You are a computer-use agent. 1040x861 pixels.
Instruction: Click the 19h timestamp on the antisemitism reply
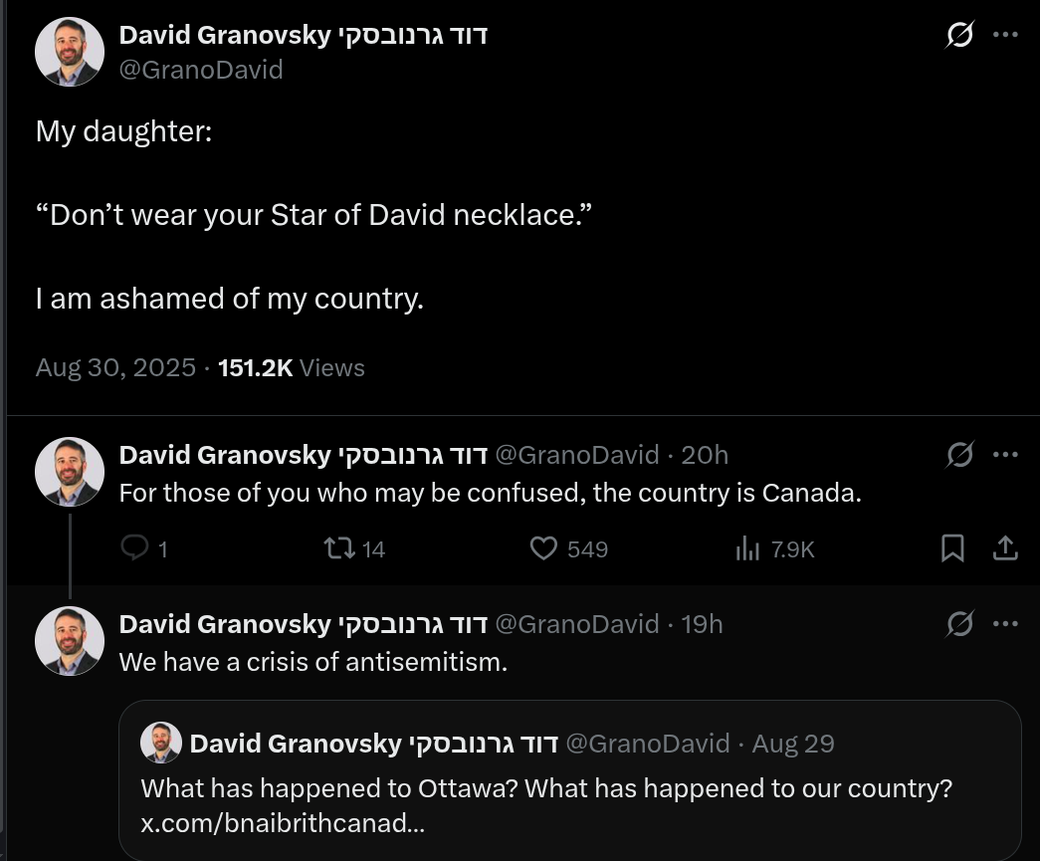click(702, 624)
